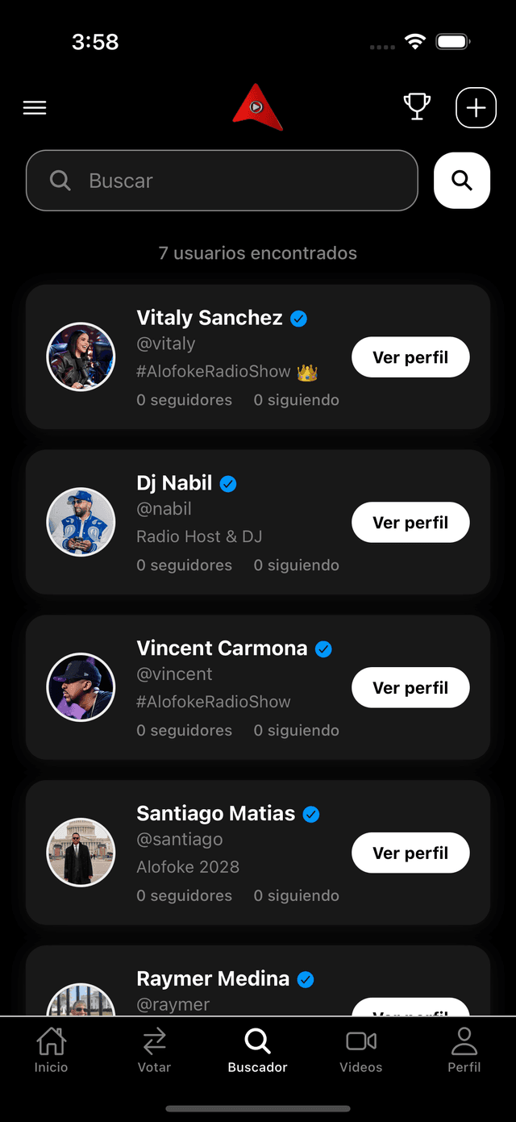Go to the Inicio tab
The height and width of the screenshot is (1122, 516).
[51, 1050]
